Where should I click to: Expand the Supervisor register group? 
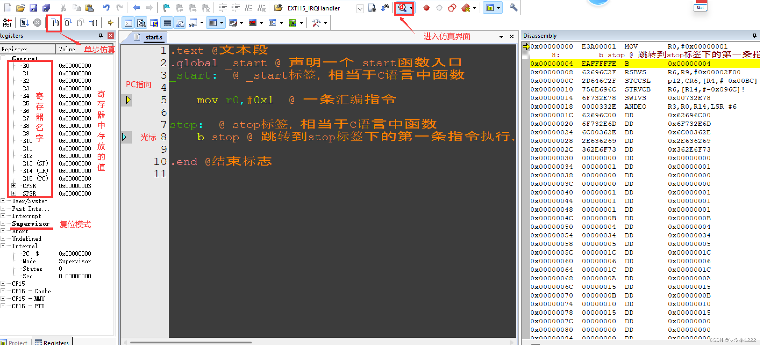click(3, 223)
